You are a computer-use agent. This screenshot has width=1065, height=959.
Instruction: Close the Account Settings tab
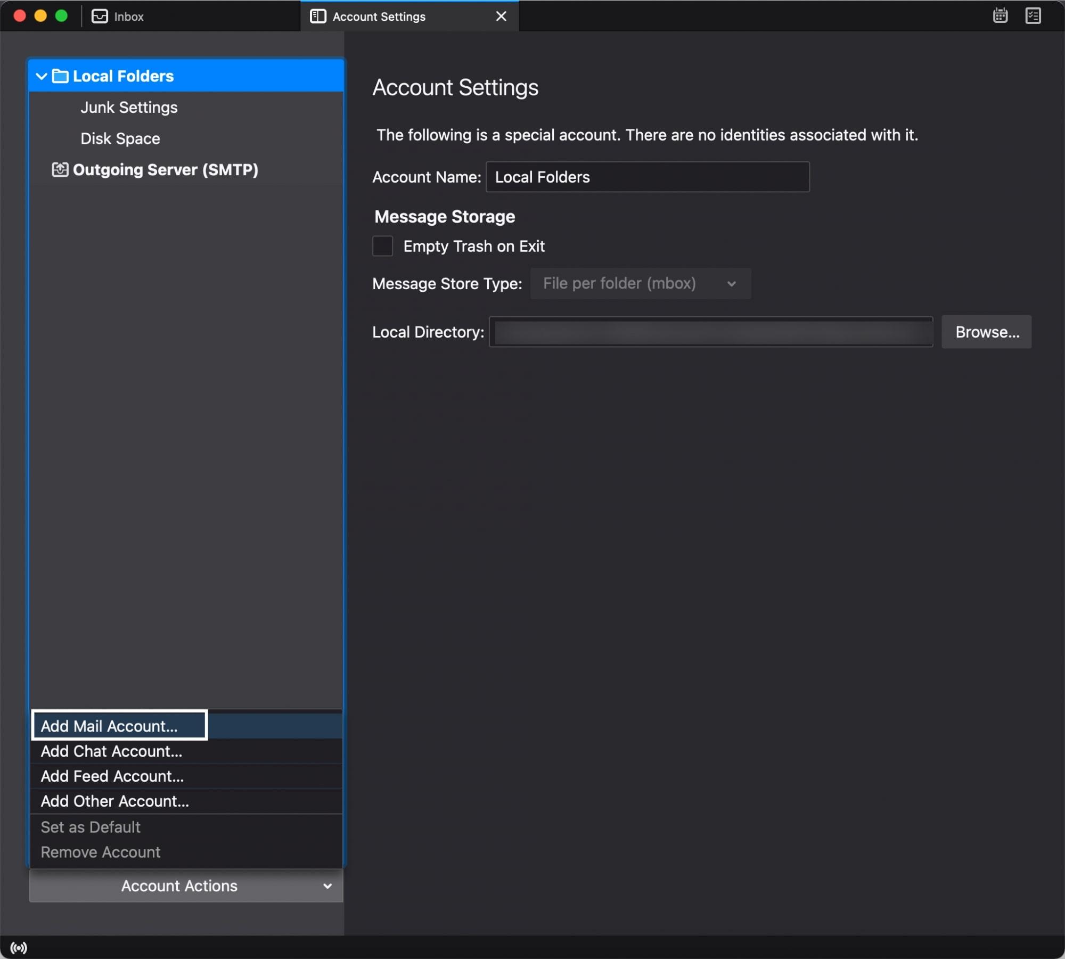501,16
